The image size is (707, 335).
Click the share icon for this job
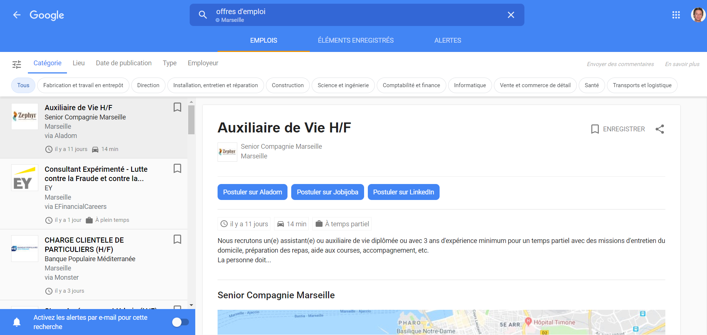pos(659,129)
